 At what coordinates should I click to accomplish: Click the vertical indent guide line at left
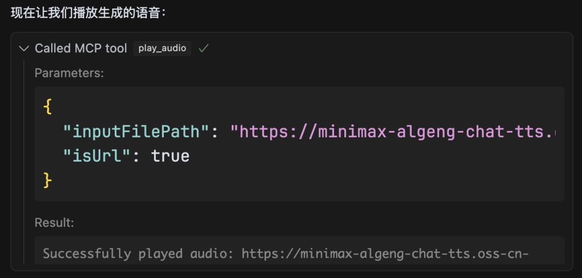tap(24, 162)
